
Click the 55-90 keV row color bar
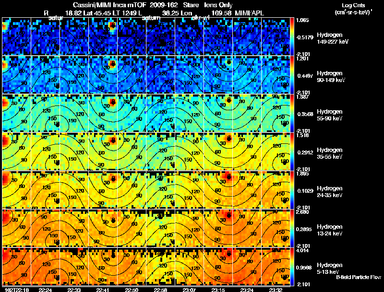pyautogui.click(x=292, y=113)
